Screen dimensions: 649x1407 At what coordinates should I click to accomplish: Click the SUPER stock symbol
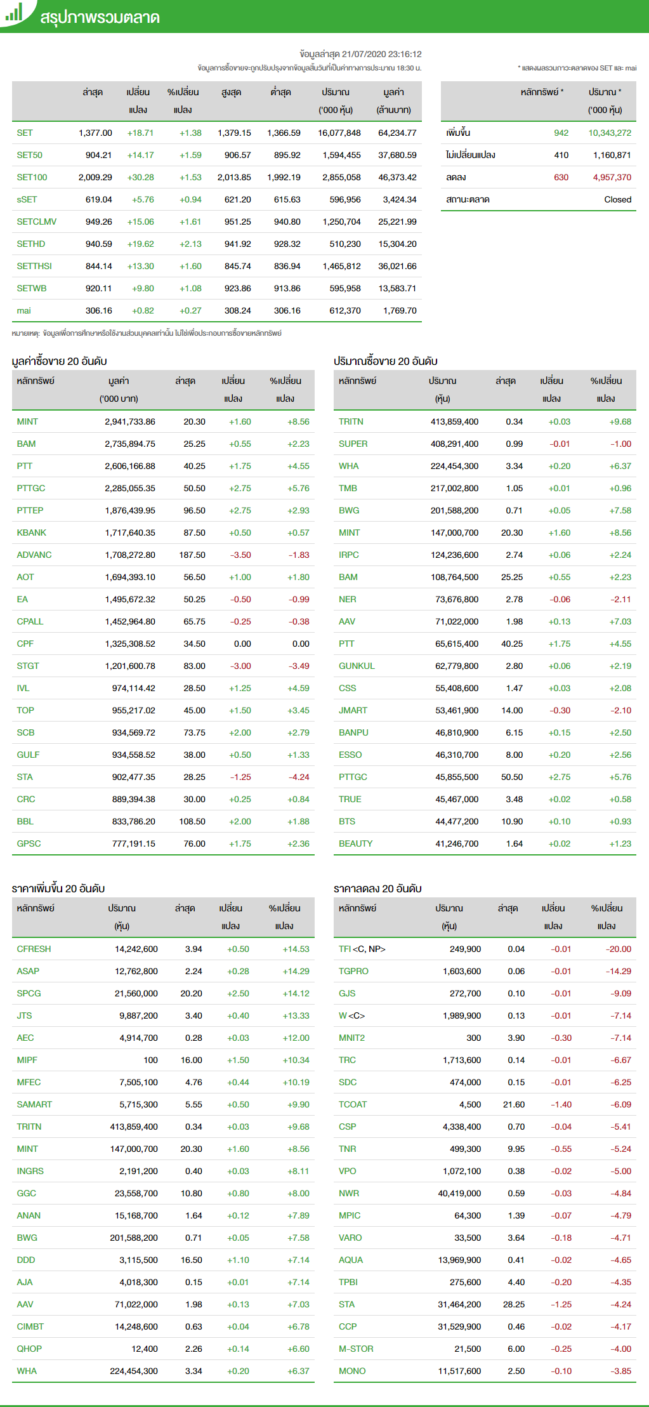pos(353,444)
